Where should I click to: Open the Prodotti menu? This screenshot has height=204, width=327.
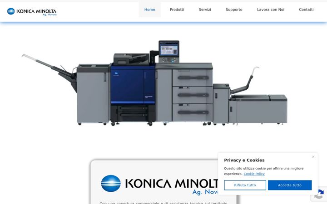tap(177, 10)
